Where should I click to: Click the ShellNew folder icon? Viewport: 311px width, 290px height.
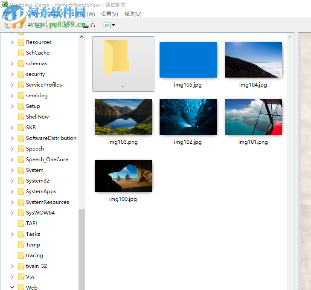pos(21,117)
